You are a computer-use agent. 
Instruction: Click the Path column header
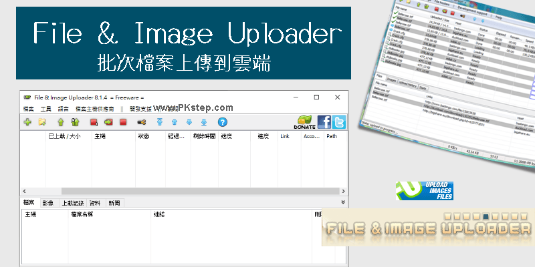pyautogui.click(x=336, y=136)
